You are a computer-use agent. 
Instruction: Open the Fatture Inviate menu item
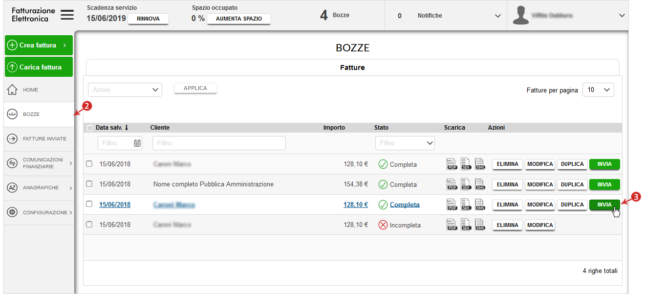pos(39,139)
